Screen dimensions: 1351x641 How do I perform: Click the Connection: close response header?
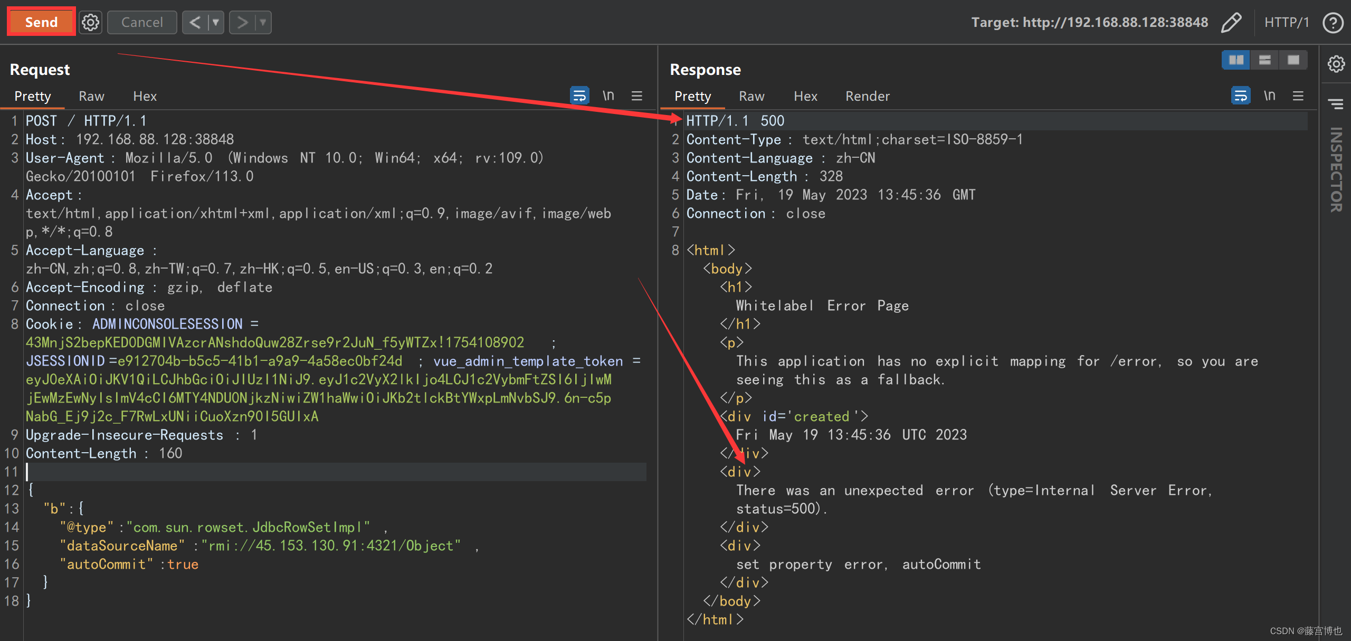coord(756,213)
